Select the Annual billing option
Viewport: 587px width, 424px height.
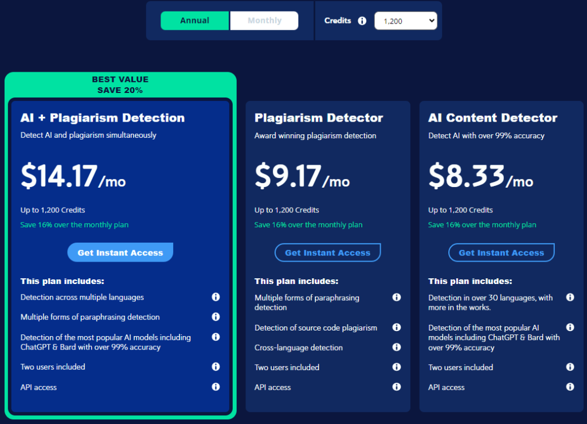[x=194, y=20]
